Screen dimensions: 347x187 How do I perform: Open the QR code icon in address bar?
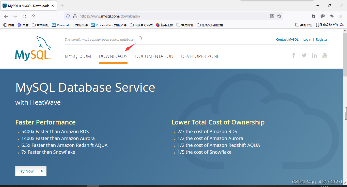click(x=272, y=16)
